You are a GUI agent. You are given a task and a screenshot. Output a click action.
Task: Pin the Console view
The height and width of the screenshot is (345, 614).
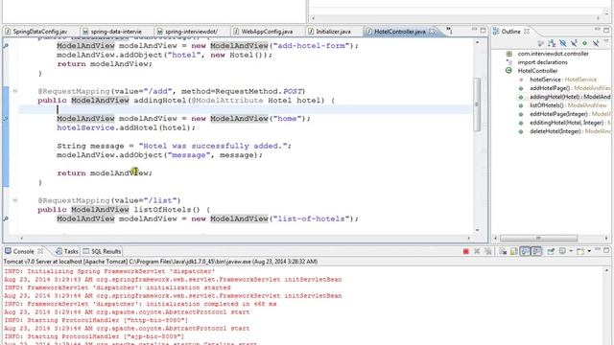tap(551, 251)
